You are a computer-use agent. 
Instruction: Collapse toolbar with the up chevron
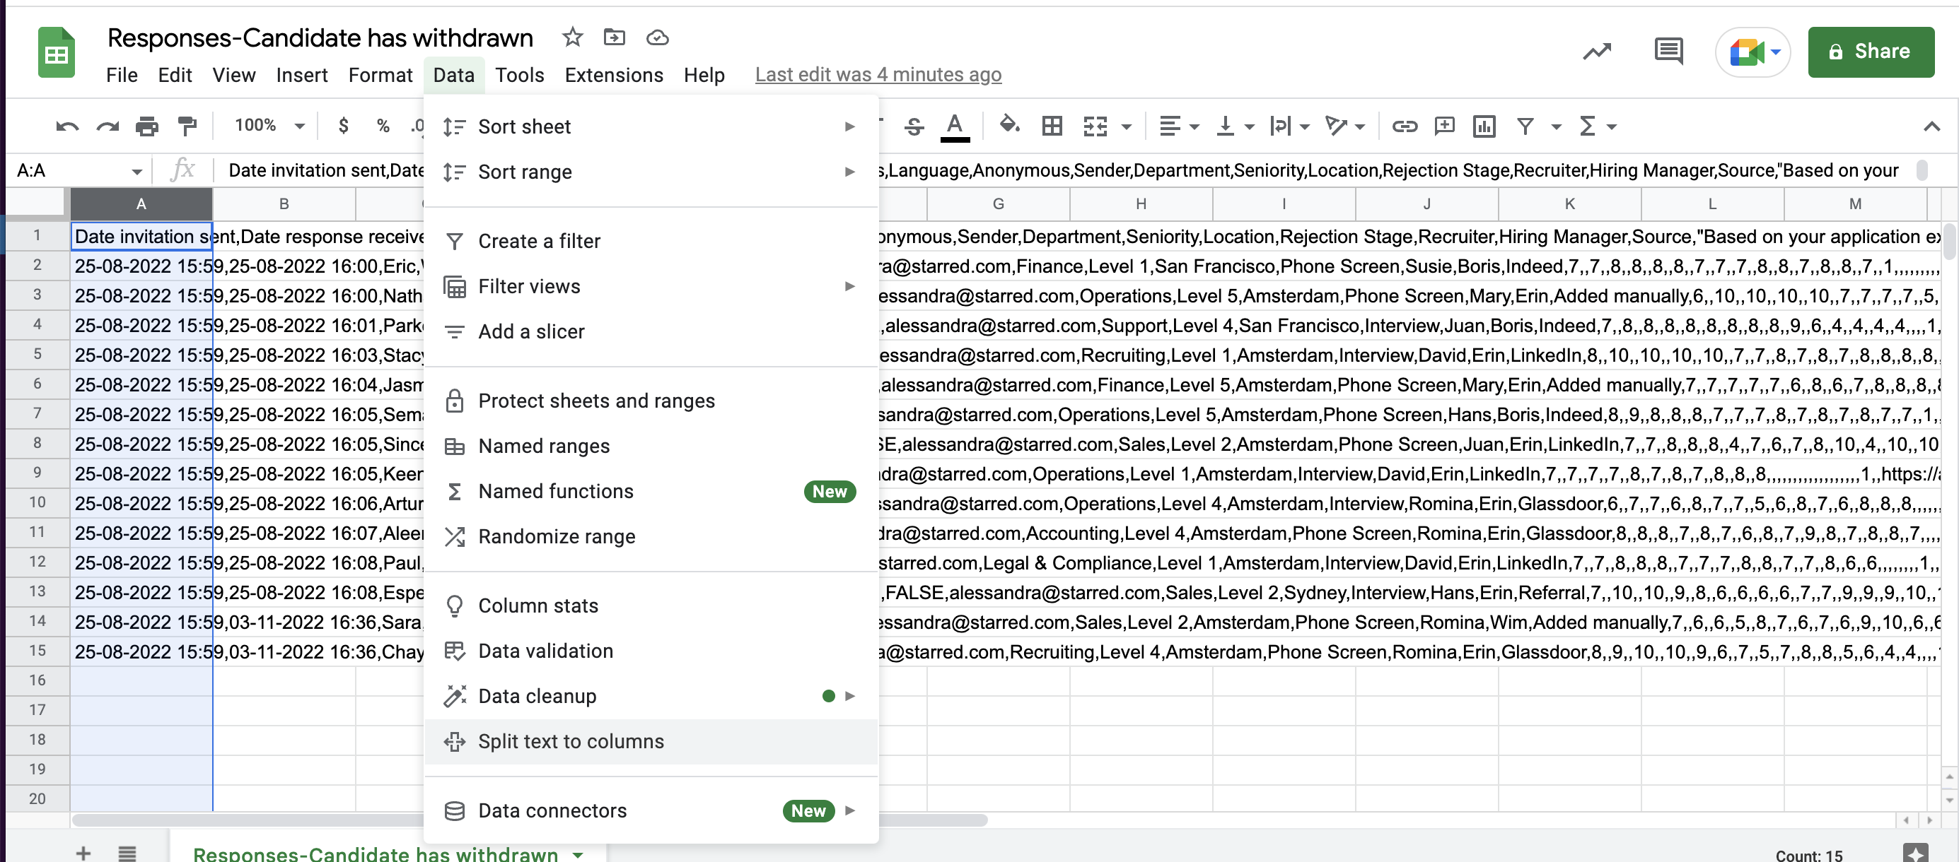pos(1931,126)
